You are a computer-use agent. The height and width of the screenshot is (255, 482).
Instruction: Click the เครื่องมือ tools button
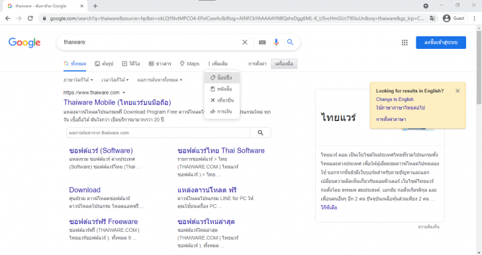(x=284, y=64)
